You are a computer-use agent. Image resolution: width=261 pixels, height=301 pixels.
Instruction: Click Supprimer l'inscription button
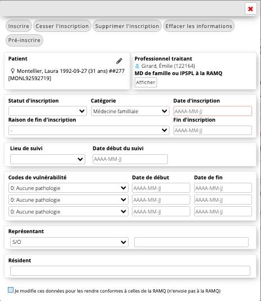pyautogui.click(x=127, y=26)
